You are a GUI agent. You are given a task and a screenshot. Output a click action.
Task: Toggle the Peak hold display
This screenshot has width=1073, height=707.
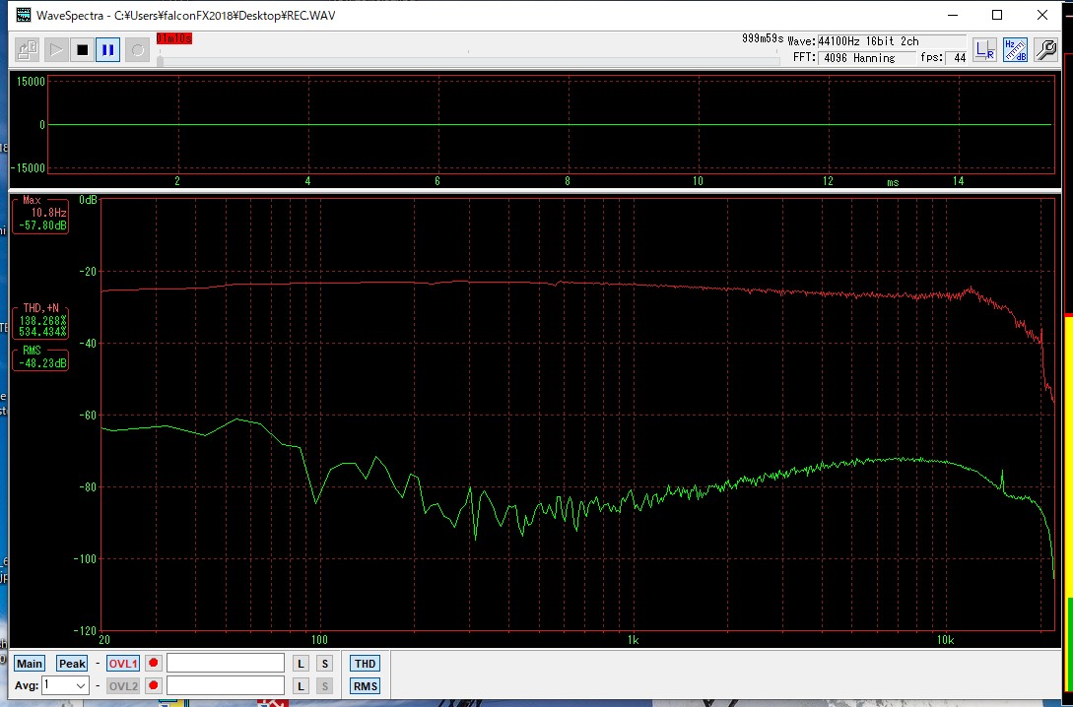pyautogui.click(x=72, y=664)
